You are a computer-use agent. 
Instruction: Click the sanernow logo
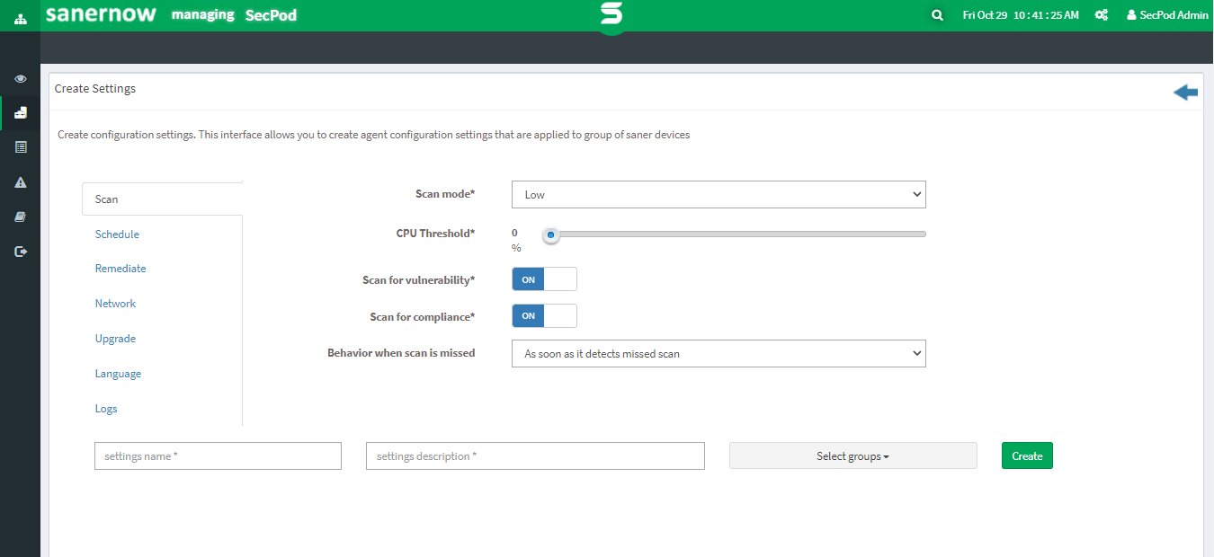[x=101, y=14]
